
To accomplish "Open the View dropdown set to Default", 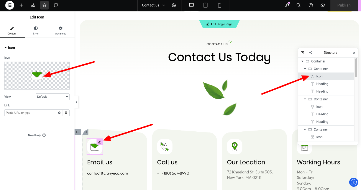I will click(x=53, y=97).
